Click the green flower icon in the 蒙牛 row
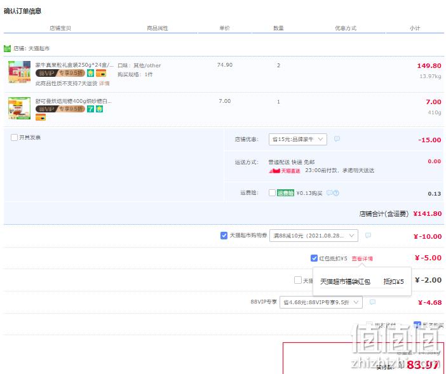446x374 pixels. [90, 73]
